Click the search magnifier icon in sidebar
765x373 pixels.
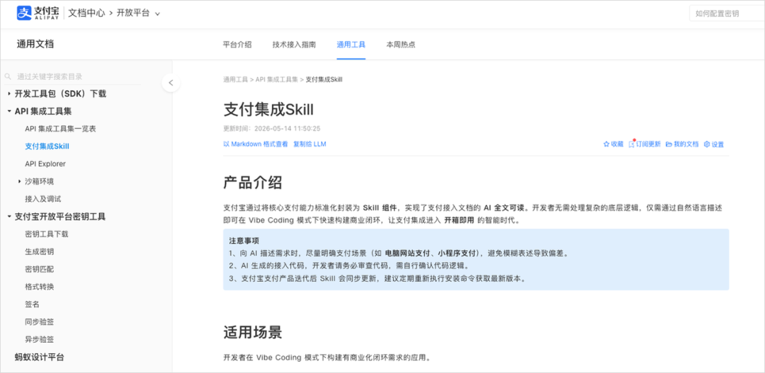(x=8, y=76)
